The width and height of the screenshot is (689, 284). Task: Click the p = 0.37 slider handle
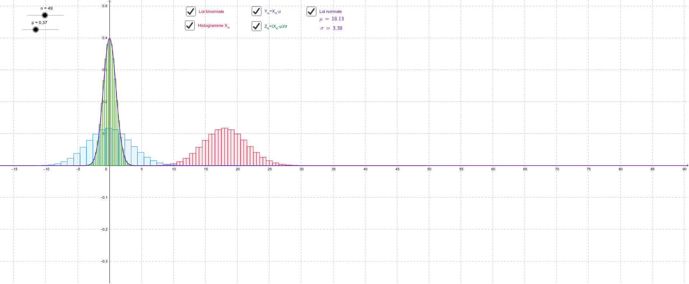coord(36,29)
